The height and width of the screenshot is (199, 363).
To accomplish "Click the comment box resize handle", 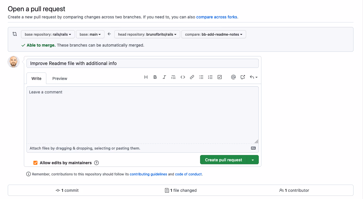I will click(x=256, y=141).
